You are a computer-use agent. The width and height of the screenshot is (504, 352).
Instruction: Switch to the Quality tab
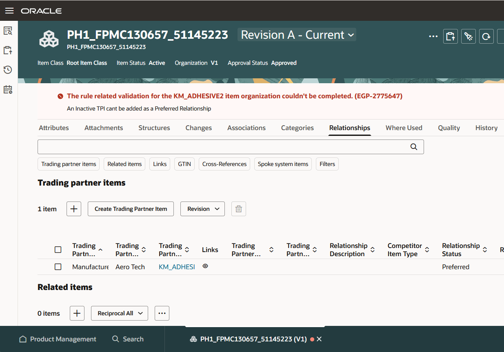(449, 128)
